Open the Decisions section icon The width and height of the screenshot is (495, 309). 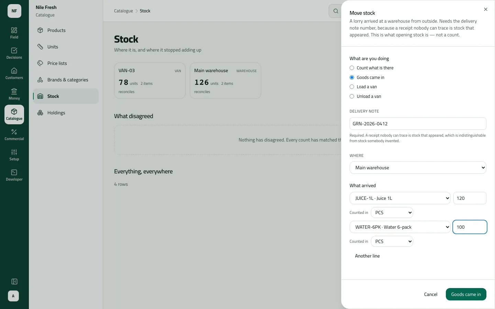(x=14, y=53)
